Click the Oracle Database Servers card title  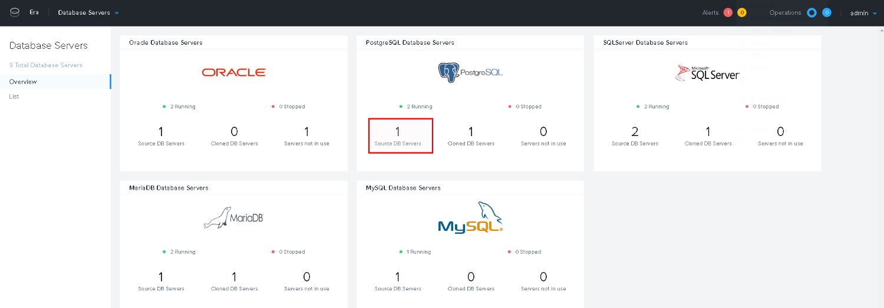click(166, 42)
